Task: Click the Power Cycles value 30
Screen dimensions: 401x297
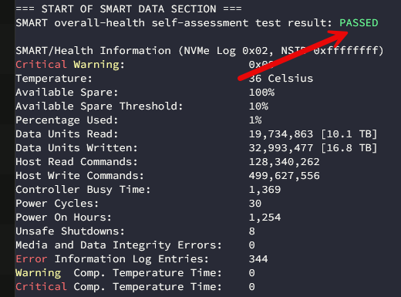Action: click(x=255, y=204)
